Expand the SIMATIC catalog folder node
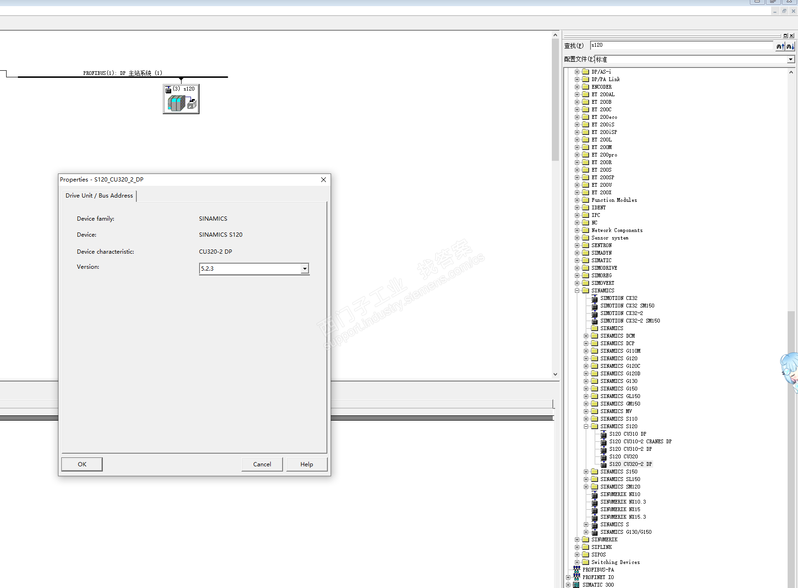Image resolution: width=798 pixels, height=588 pixels. (577, 260)
